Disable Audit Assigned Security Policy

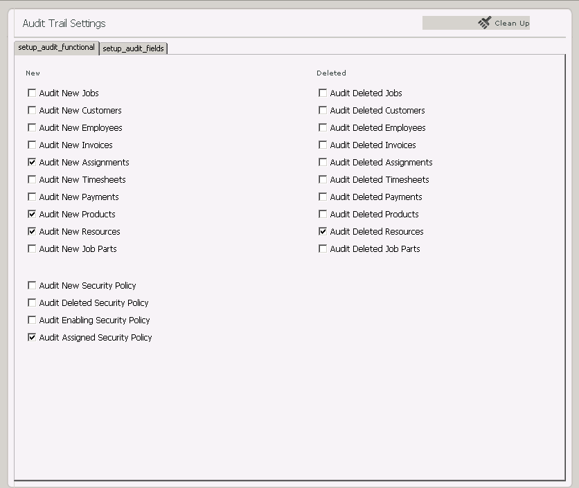[32, 337]
